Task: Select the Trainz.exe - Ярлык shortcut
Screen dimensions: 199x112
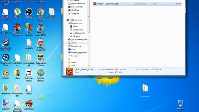Action: 29,75
